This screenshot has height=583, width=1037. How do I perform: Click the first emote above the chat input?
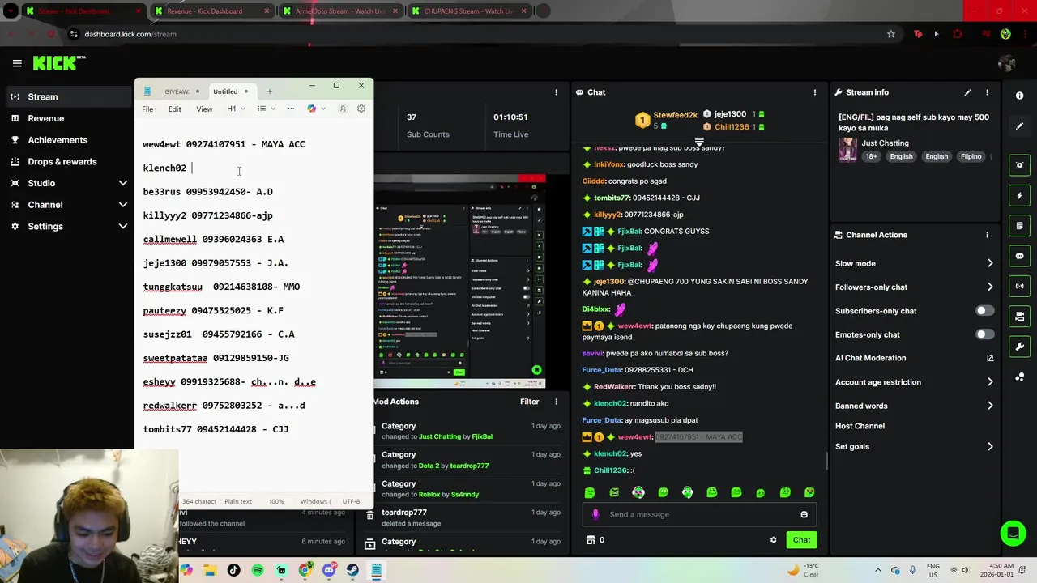pyautogui.click(x=590, y=492)
